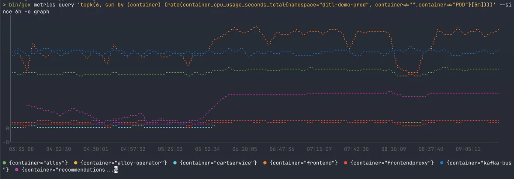Click the y-axis 0 label
The height and width of the screenshot is (179, 514).
7,128
